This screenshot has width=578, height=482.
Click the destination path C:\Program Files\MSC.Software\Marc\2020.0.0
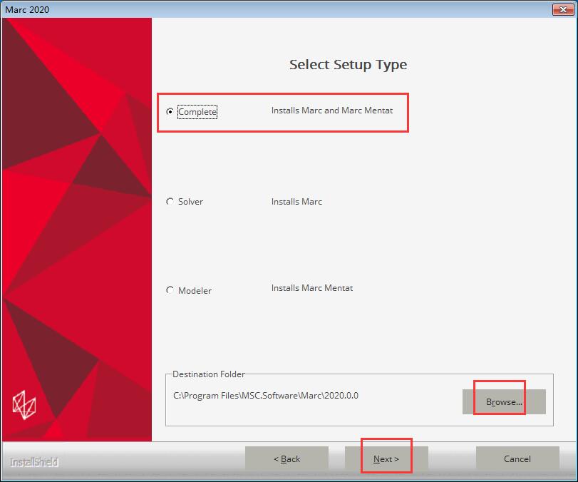click(266, 395)
